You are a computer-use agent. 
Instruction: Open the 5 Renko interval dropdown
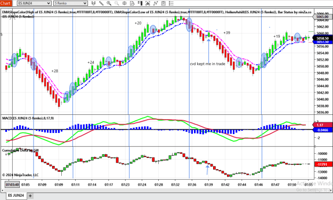click(70, 3)
